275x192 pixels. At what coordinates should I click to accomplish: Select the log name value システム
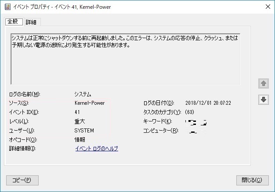(x=83, y=94)
